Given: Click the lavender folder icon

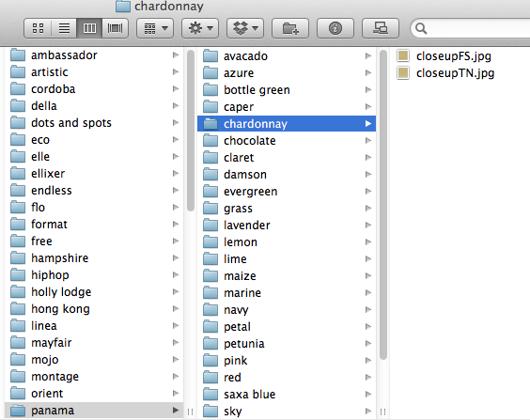Looking at the screenshot, I should (210, 226).
